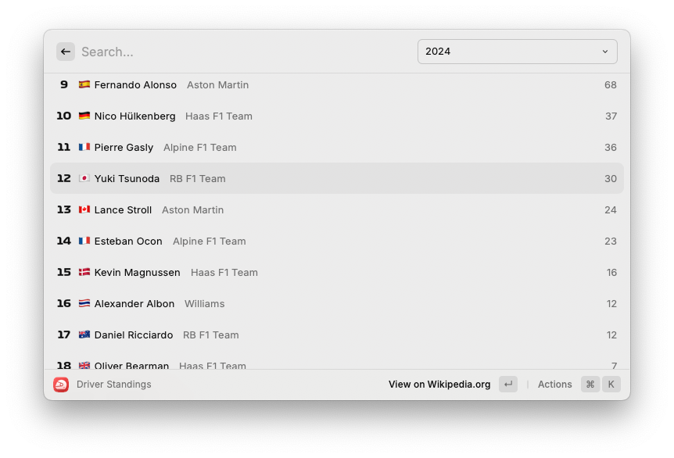Click the Driver Standings title text

click(114, 385)
